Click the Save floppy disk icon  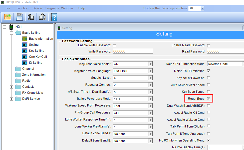[x=19, y=17]
